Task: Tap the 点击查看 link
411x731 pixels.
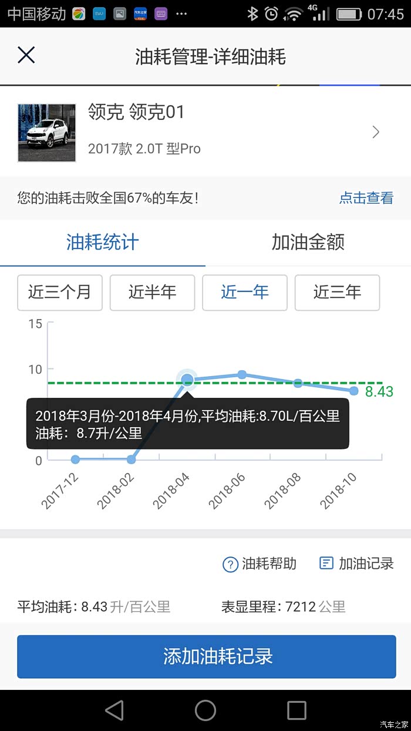Action: 366,198
